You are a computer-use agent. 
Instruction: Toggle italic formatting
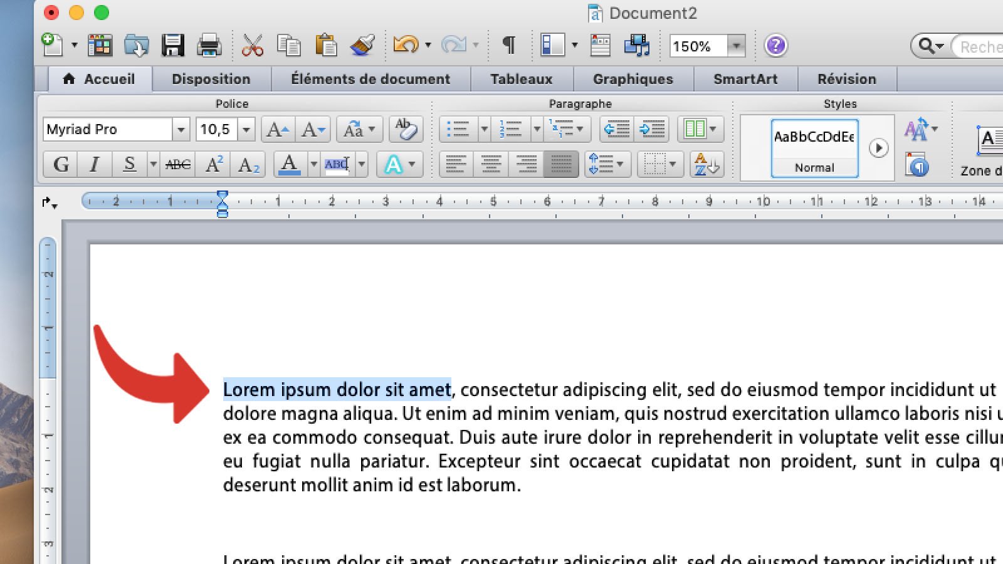point(94,164)
